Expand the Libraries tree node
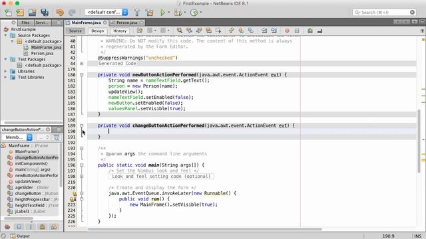 [6, 71]
